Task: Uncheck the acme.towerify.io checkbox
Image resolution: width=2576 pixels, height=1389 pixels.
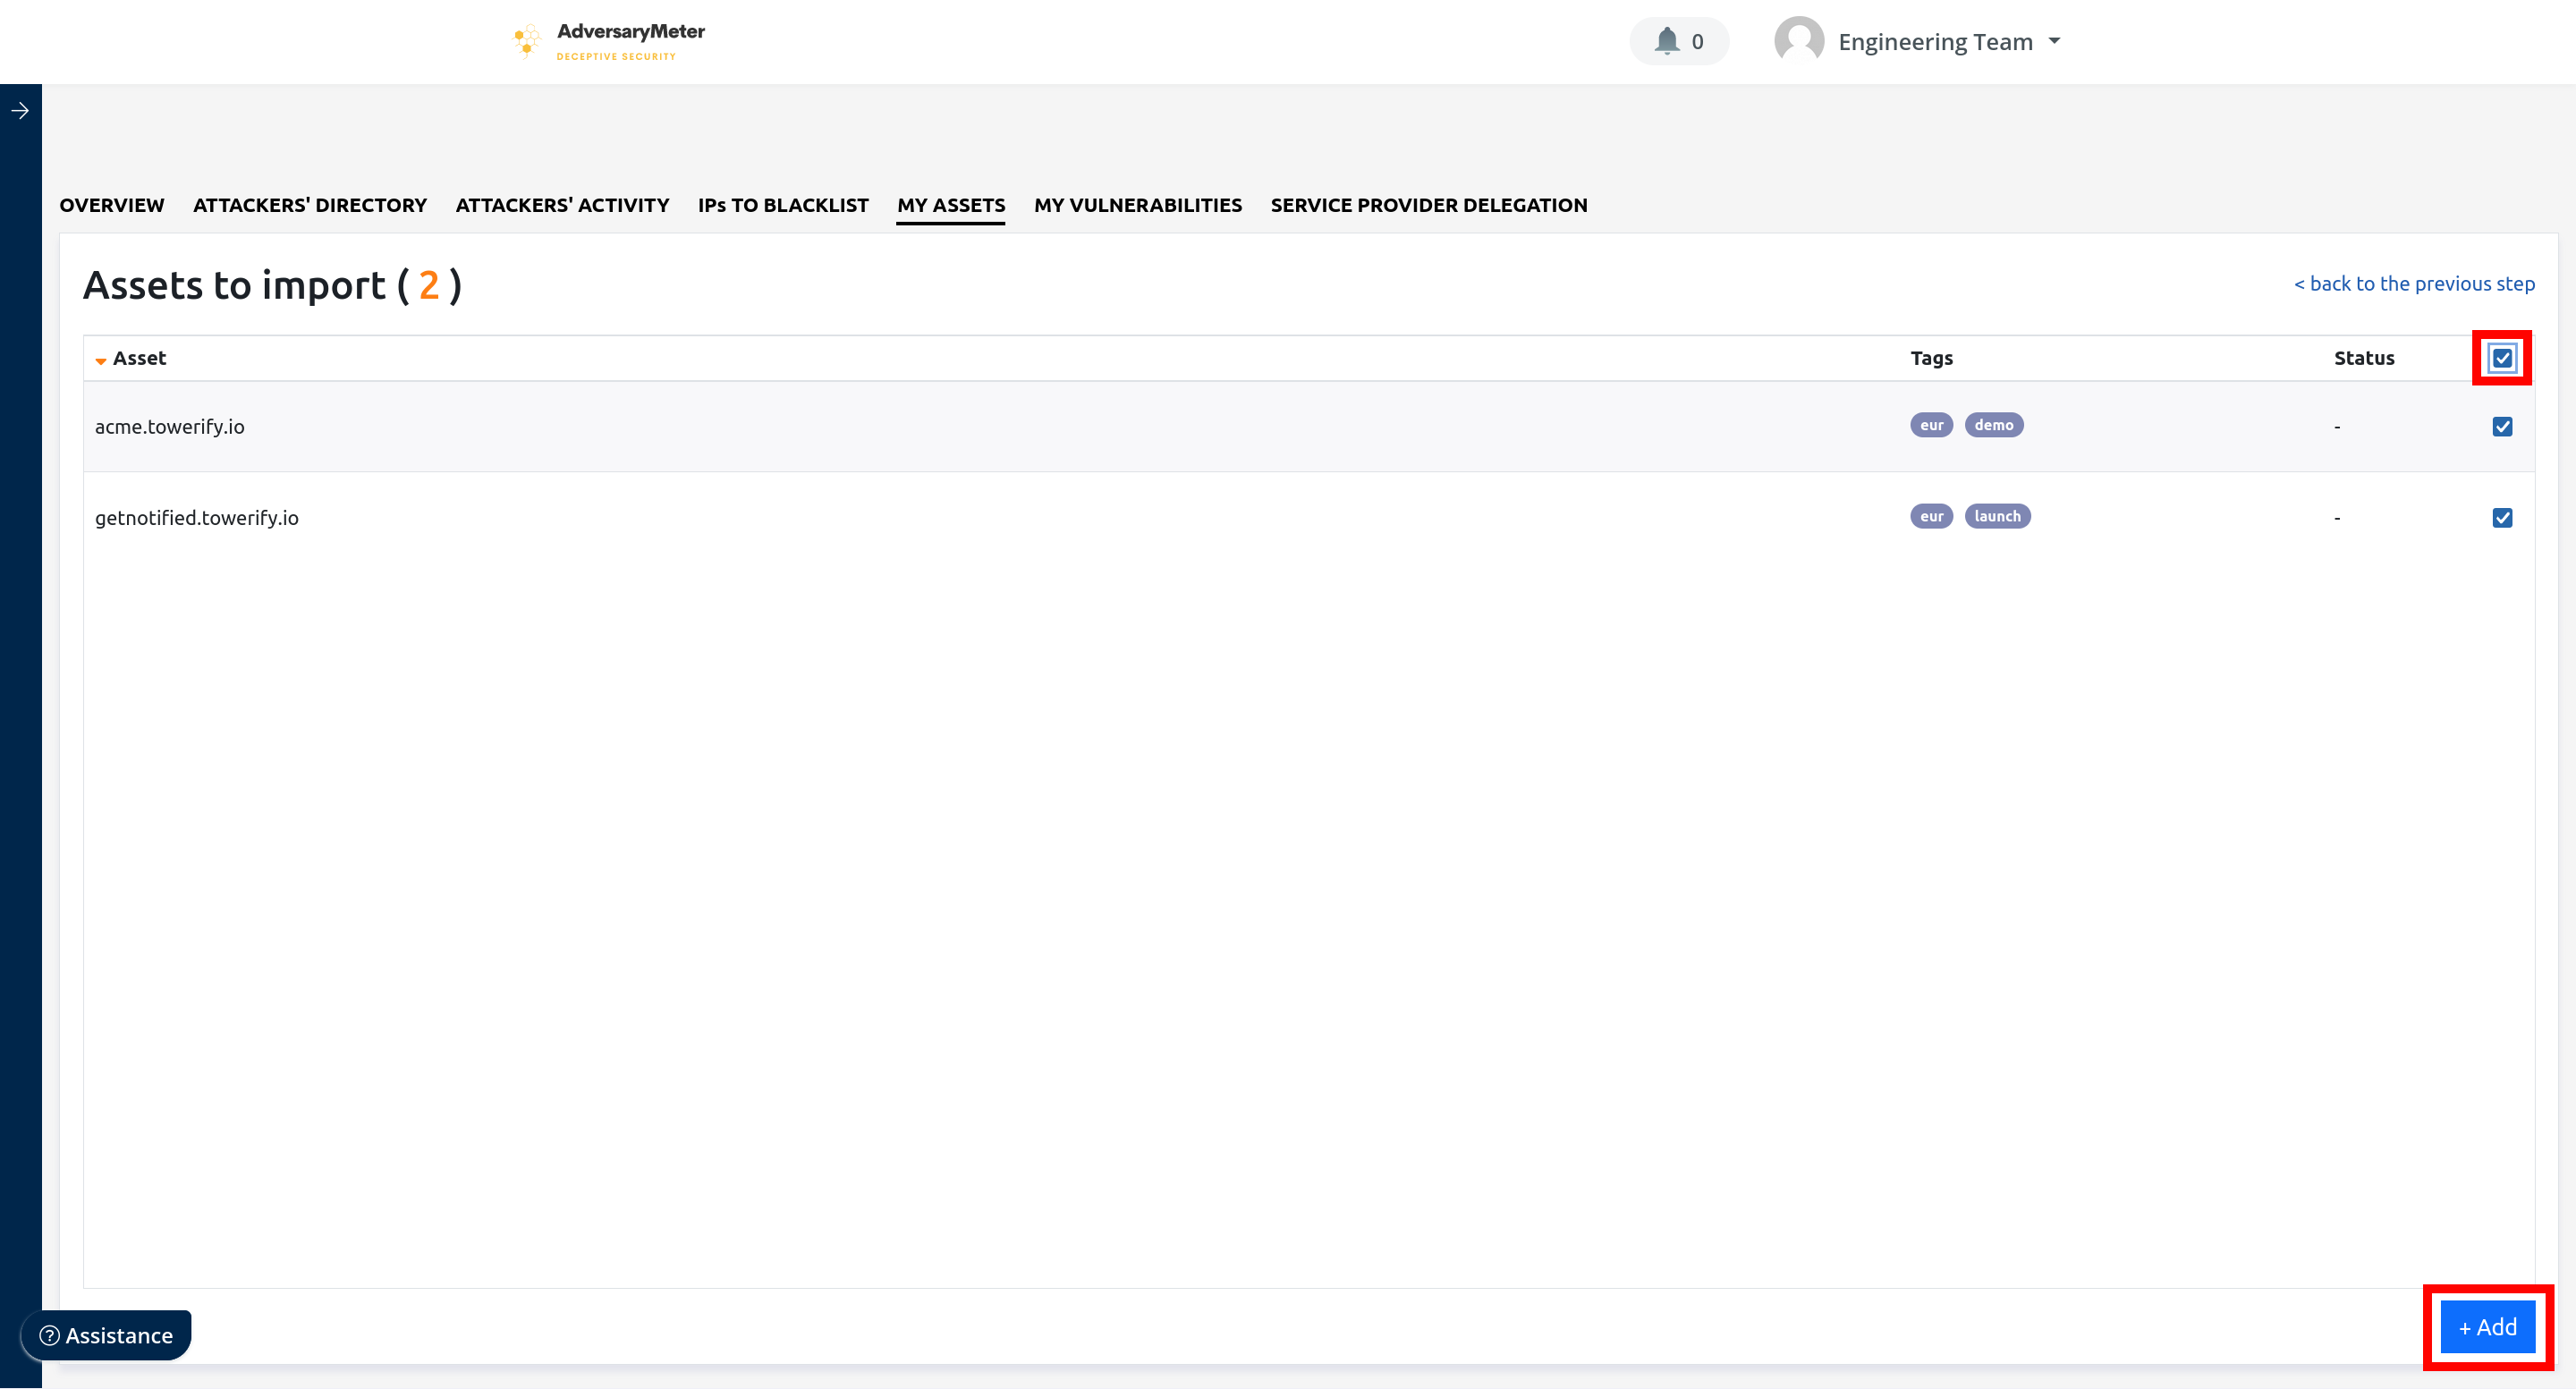Action: (2501, 427)
